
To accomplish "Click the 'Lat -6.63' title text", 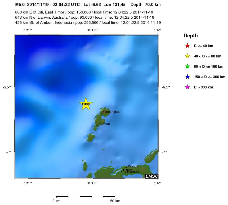I will pos(92,5).
